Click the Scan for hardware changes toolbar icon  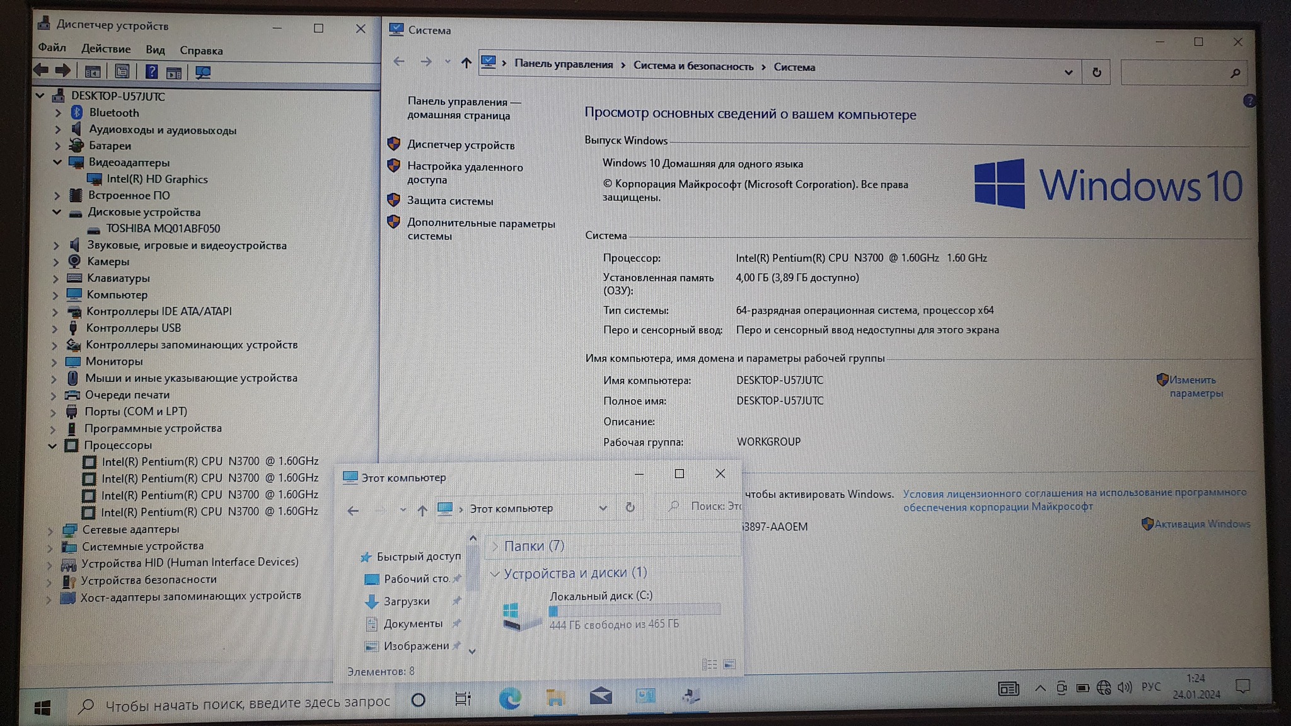pos(203,72)
